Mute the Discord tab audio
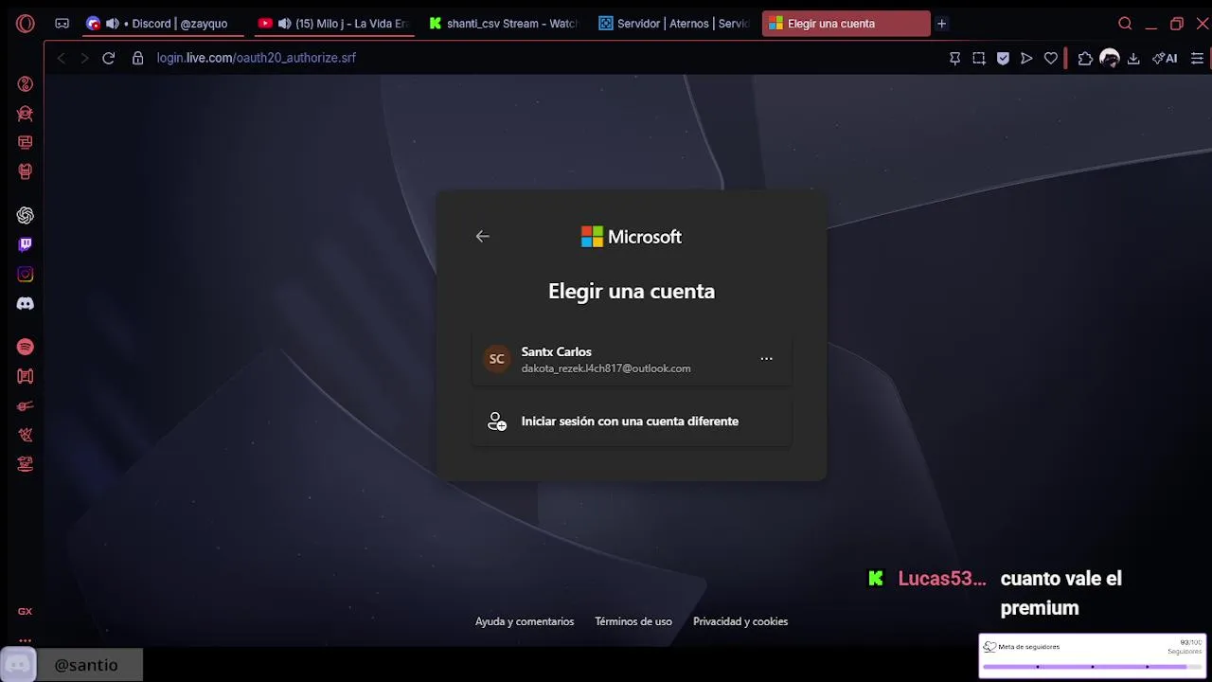The height and width of the screenshot is (682, 1212). [113, 24]
